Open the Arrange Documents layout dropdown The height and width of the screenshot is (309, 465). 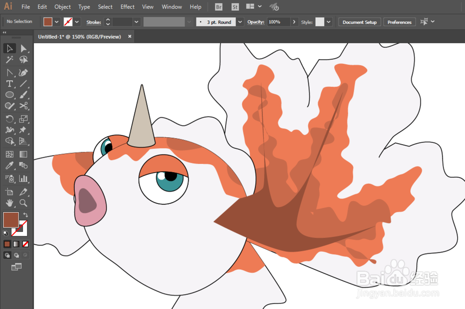tap(254, 7)
